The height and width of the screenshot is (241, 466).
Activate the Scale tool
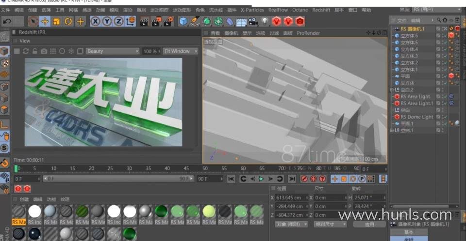click(x=56, y=21)
